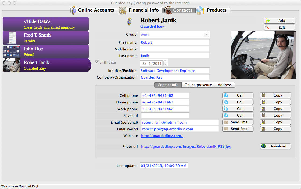301x189 pixels.
Task: Click the personal email field
Action: [180, 122]
